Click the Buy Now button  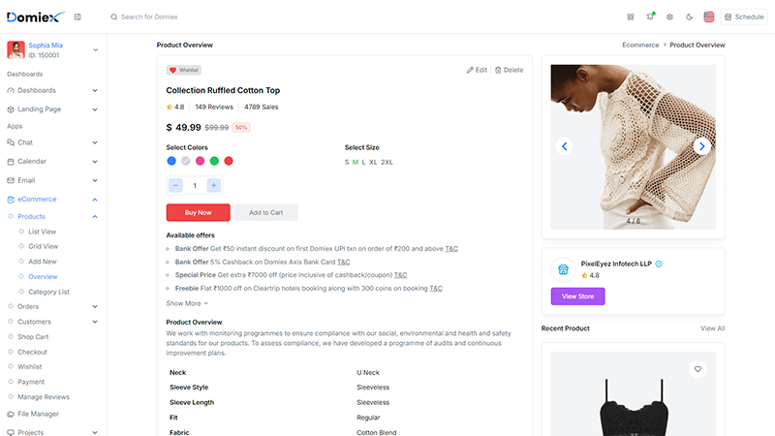point(199,212)
